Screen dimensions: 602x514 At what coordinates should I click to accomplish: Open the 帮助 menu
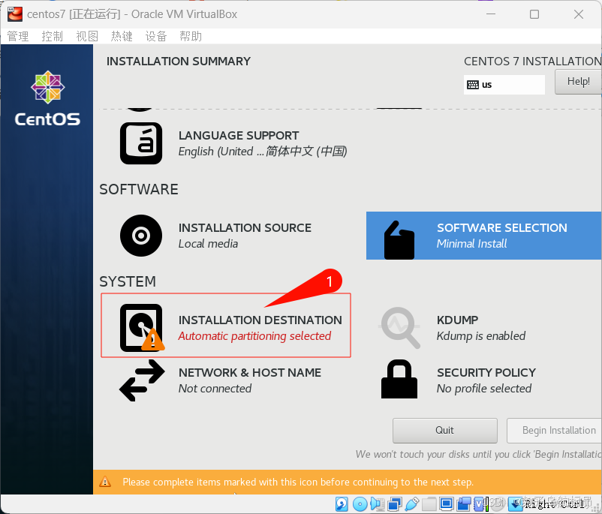[191, 37]
